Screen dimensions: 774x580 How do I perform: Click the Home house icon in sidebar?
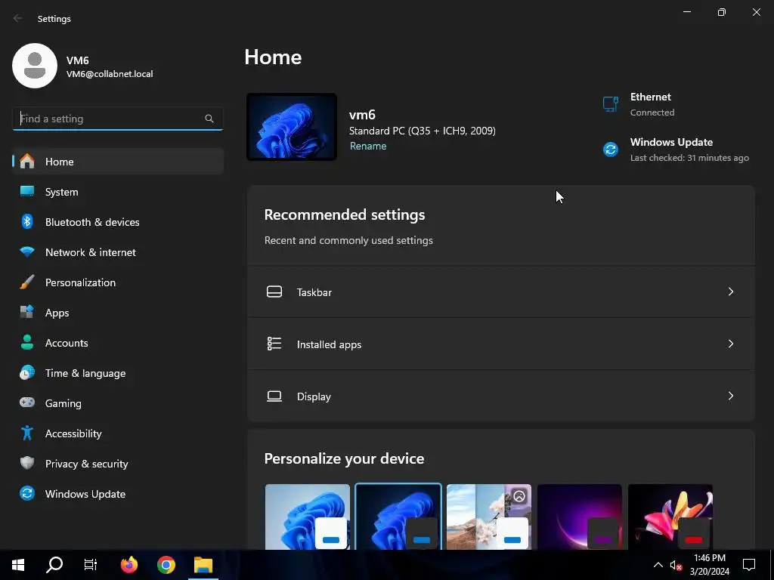click(27, 162)
